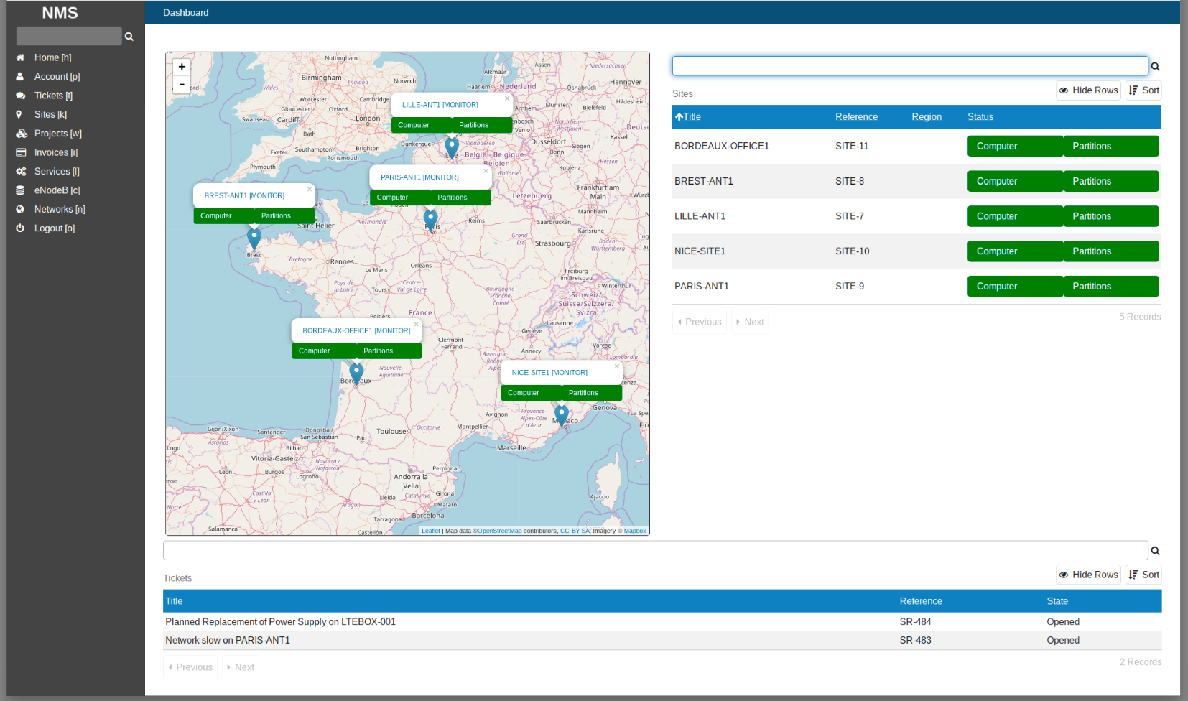1188x701 pixels.
Task: Click the Lille map marker pin
Action: coord(452,147)
